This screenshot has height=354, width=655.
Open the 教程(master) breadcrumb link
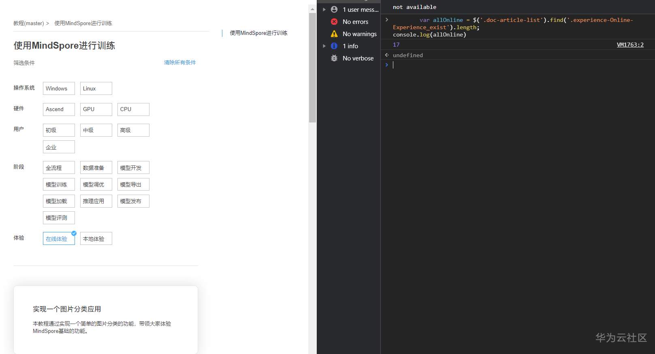pyautogui.click(x=28, y=23)
